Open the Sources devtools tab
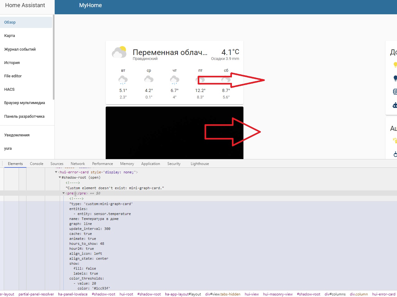This screenshot has width=397, height=297. (57, 164)
